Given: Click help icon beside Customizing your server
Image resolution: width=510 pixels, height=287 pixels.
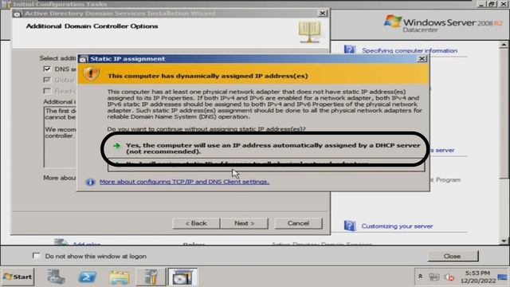Looking at the screenshot, I should tap(350, 226).
